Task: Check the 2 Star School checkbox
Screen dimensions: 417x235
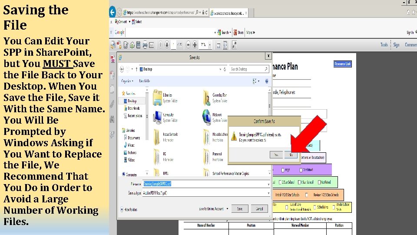Action: click(280, 182)
